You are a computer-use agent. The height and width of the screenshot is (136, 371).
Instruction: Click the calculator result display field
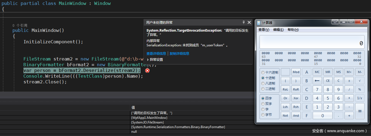point(312,42)
